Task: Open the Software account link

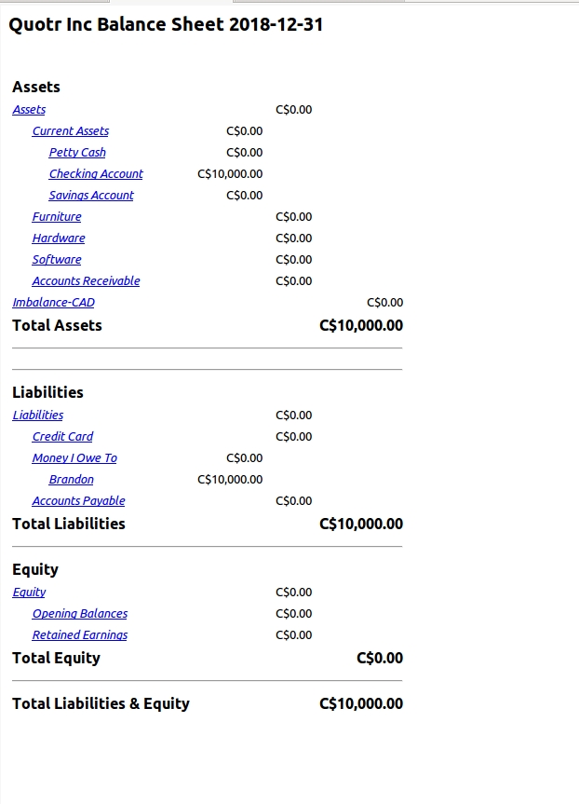Action: (x=57, y=260)
